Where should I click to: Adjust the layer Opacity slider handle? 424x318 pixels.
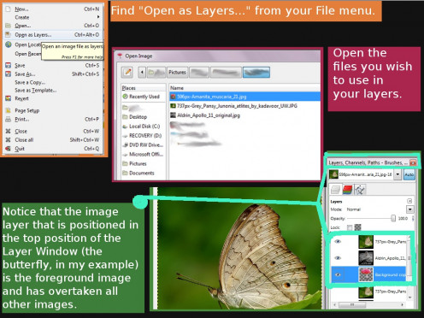393,218
